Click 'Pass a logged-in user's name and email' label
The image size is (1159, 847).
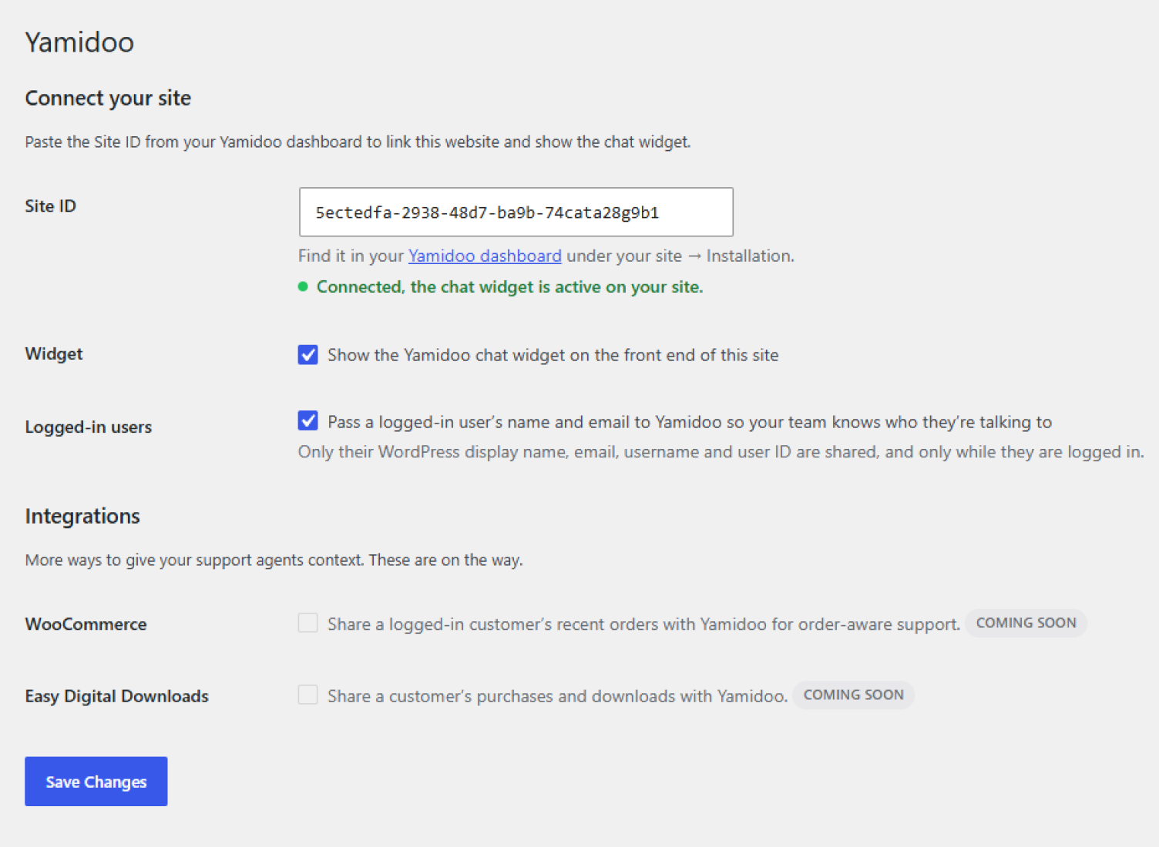point(690,422)
